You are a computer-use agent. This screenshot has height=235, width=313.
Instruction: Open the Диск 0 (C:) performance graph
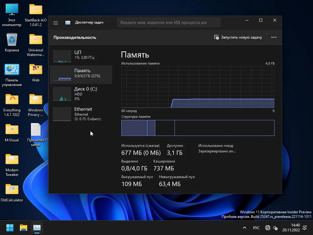tap(81, 93)
